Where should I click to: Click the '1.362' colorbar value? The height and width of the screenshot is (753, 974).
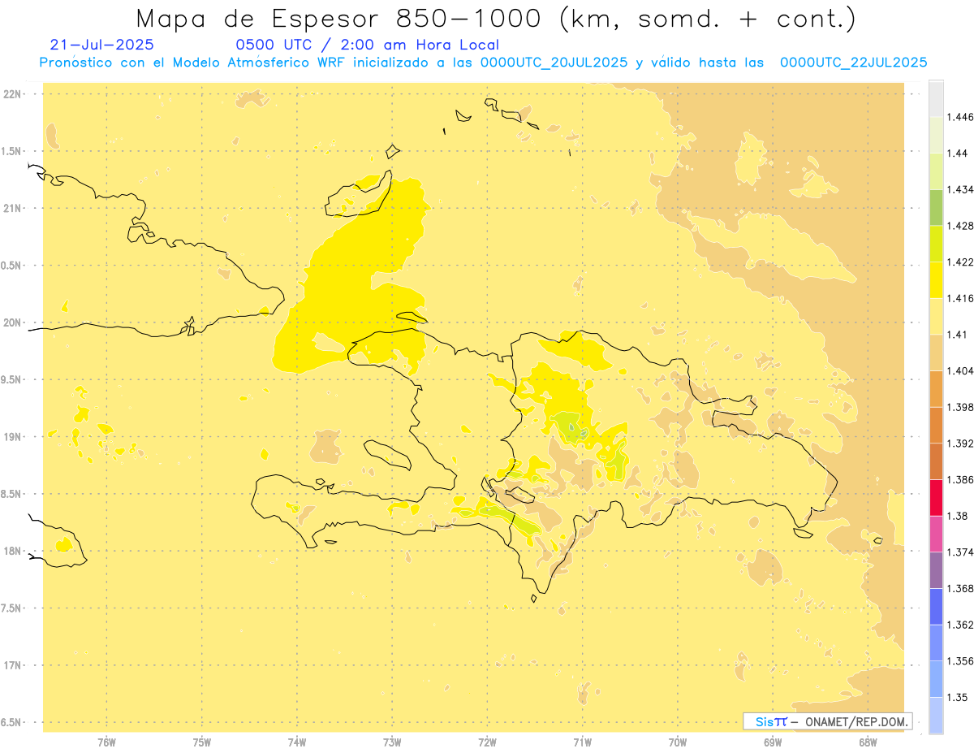click(x=961, y=625)
